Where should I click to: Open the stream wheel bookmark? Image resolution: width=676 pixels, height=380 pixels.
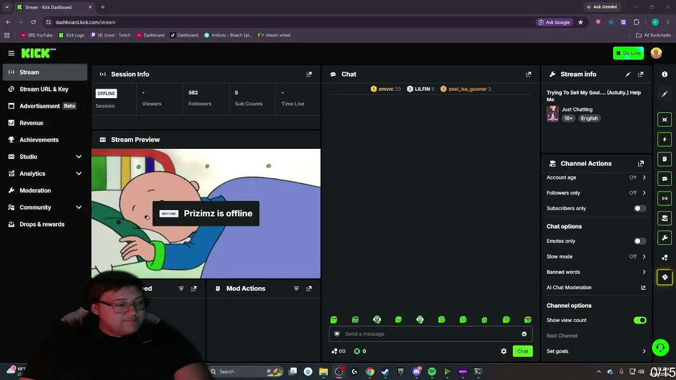(x=274, y=35)
